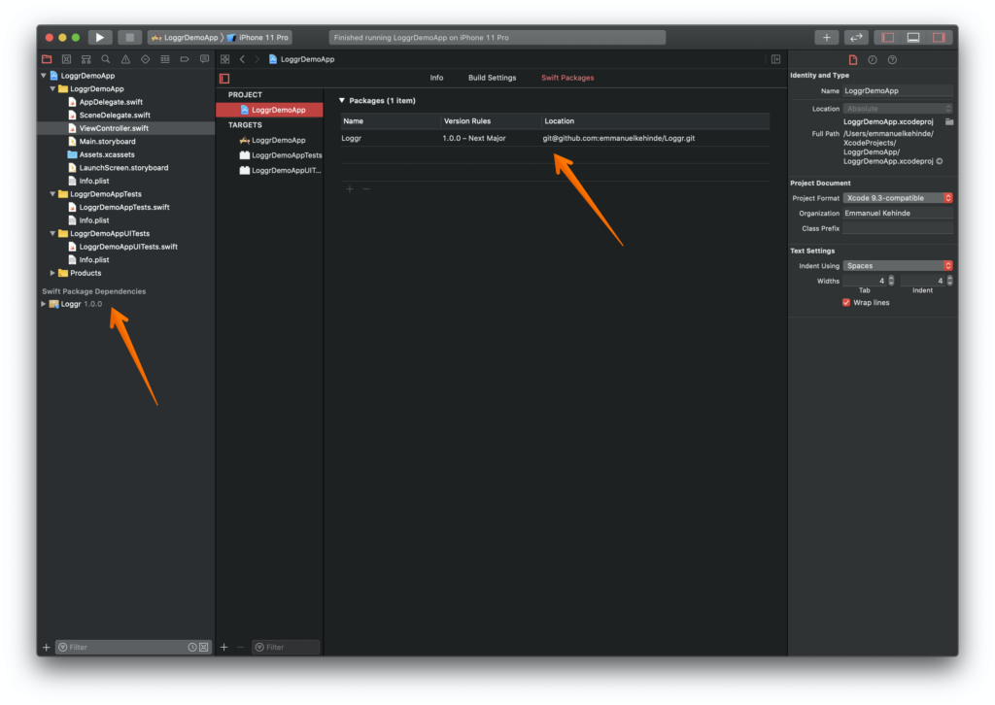Open the Debug navigator

click(x=165, y=59)
